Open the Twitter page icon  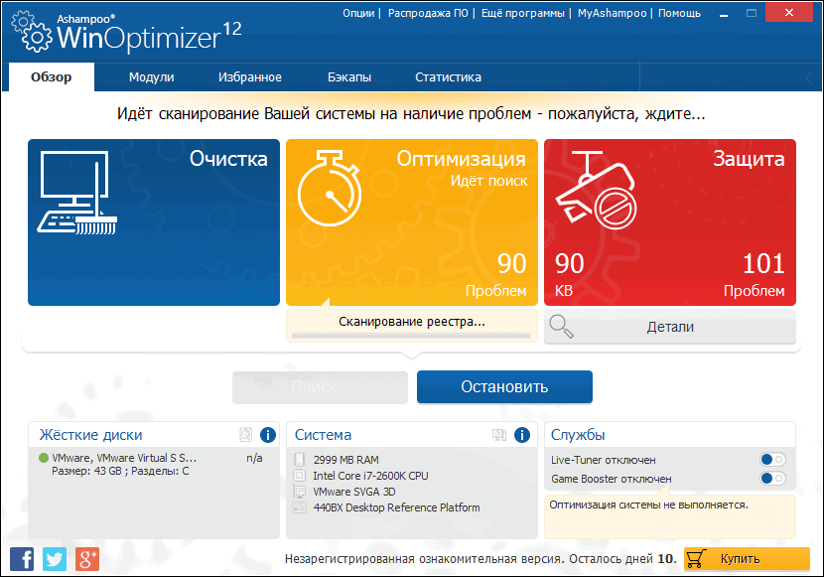[x=55, y=559]
